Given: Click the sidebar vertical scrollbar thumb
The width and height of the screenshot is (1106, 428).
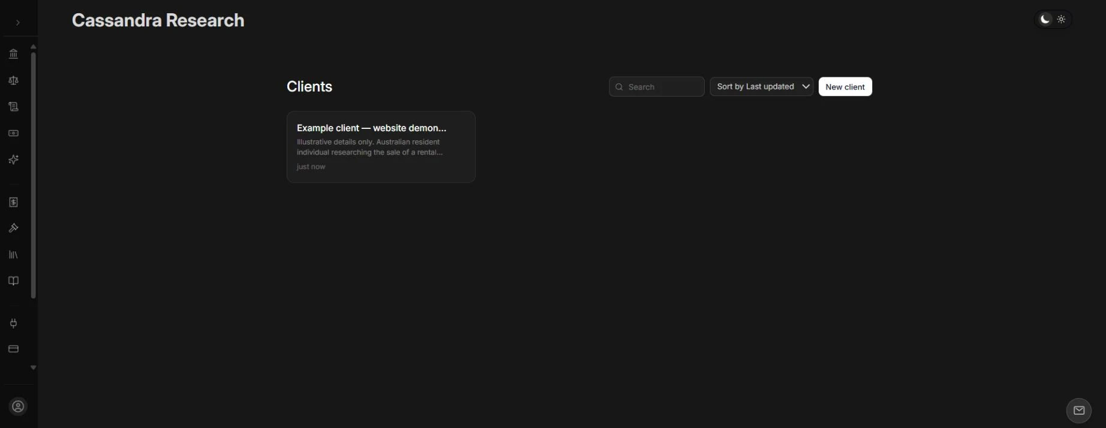Looking at the screenshot, I should [x=34, y=175].
